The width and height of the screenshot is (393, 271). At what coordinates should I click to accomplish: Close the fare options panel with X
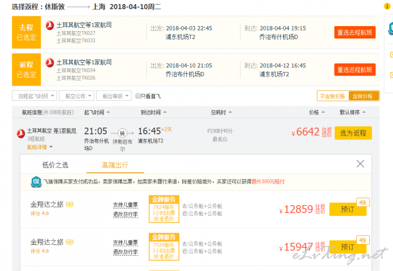pos(360,164)
